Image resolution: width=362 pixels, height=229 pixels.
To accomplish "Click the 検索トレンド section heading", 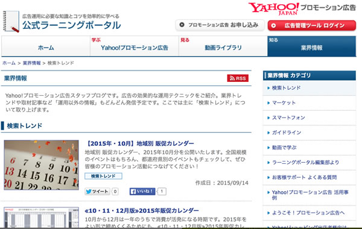I will coord(25,126).
